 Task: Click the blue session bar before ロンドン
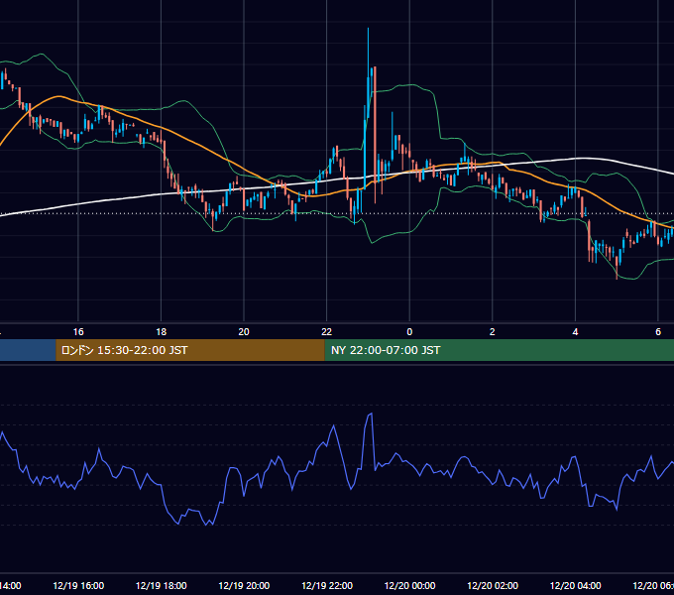click(x=28, y=350)
